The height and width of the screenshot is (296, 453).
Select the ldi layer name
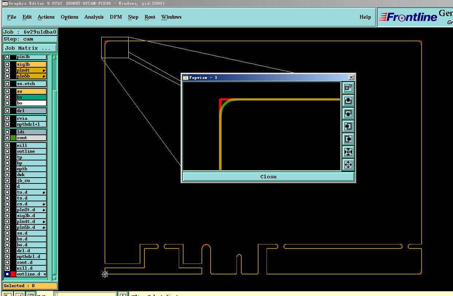[x=31, y=132]
